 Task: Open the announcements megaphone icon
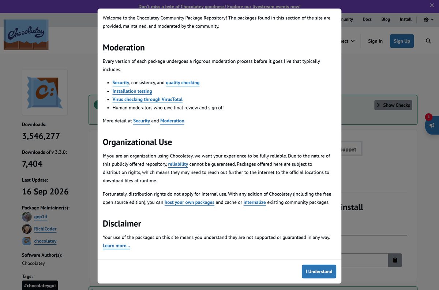[x=432, y=125]
